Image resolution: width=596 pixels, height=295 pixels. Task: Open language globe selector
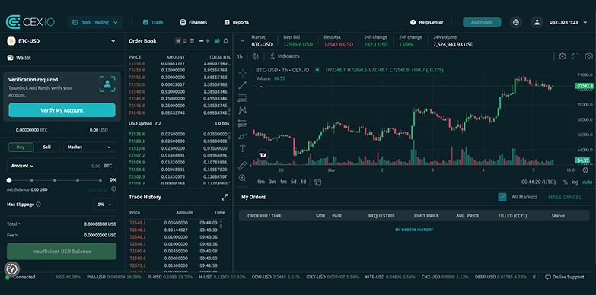(x=516, y=22)
